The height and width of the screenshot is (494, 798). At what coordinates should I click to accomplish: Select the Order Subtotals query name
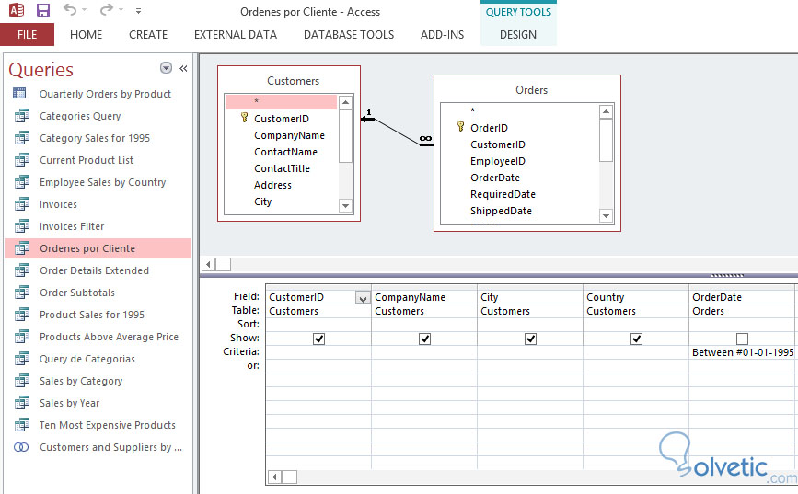pos(77,293)
